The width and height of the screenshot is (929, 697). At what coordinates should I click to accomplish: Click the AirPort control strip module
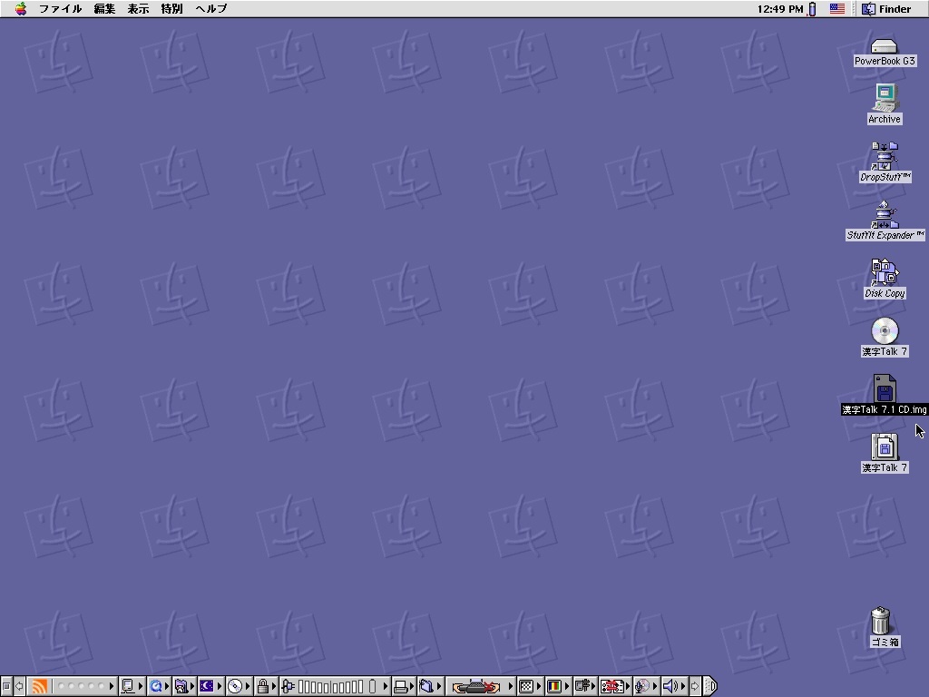(x=40, y=686)
